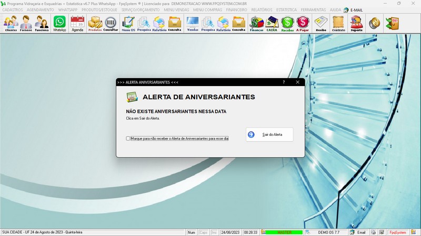This screenshot has width=421, height=236.
Task: Open Relatório printer icon before Finanças
Action: [x=223, y=24]
